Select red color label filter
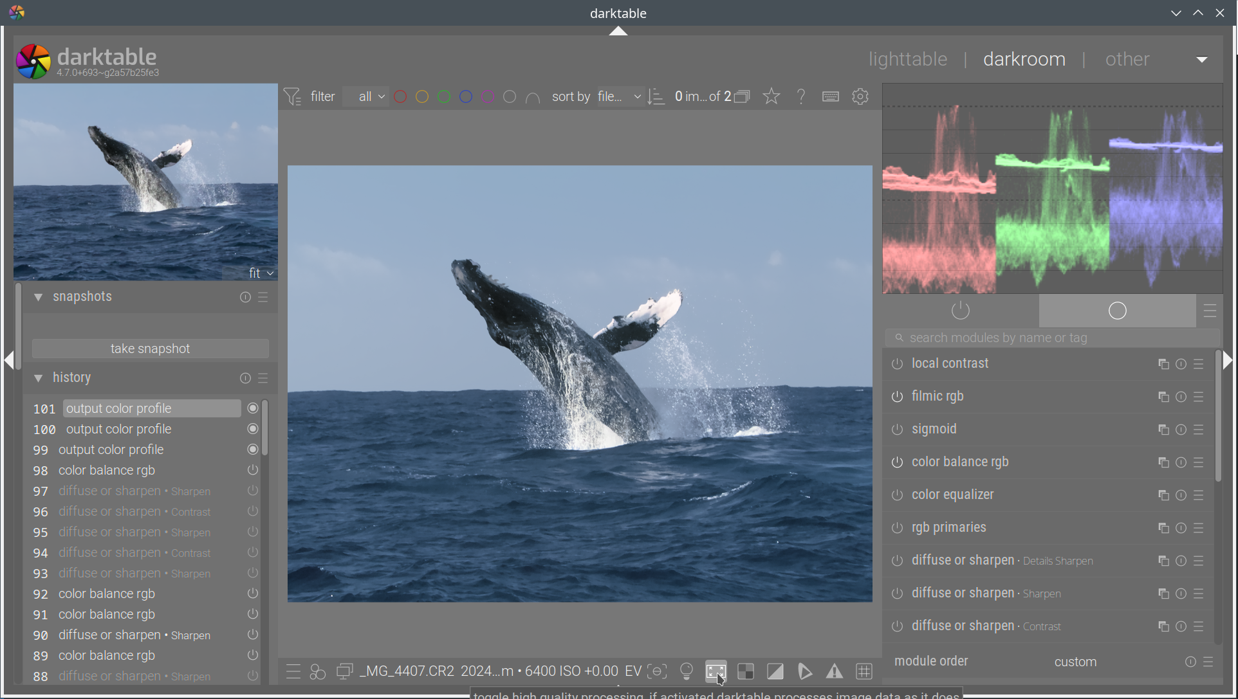Screen dimensions: 1238x699 pyautogui.click(x=400, y=96)
